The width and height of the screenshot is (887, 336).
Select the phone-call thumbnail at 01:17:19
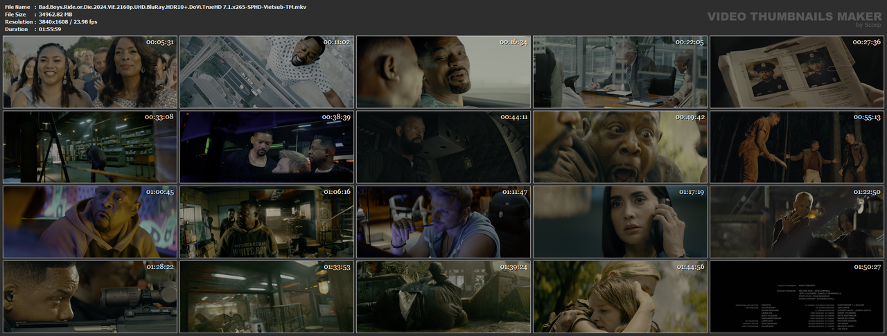[620, 222]
